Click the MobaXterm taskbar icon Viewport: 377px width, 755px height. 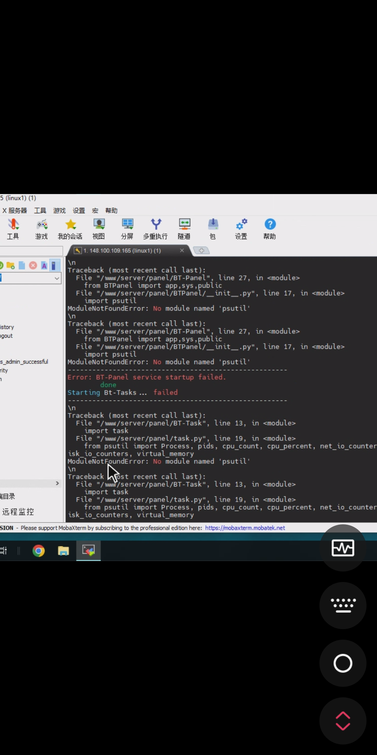89,551
